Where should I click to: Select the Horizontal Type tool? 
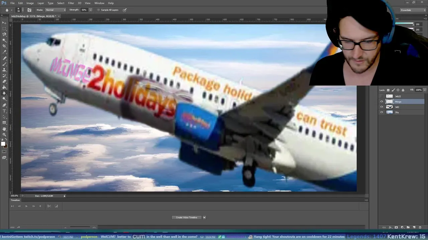point(4,111)
